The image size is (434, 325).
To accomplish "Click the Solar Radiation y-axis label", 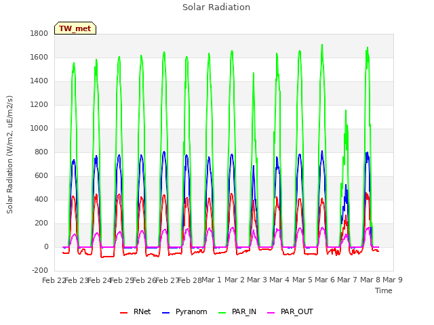I will click(9, 154).
